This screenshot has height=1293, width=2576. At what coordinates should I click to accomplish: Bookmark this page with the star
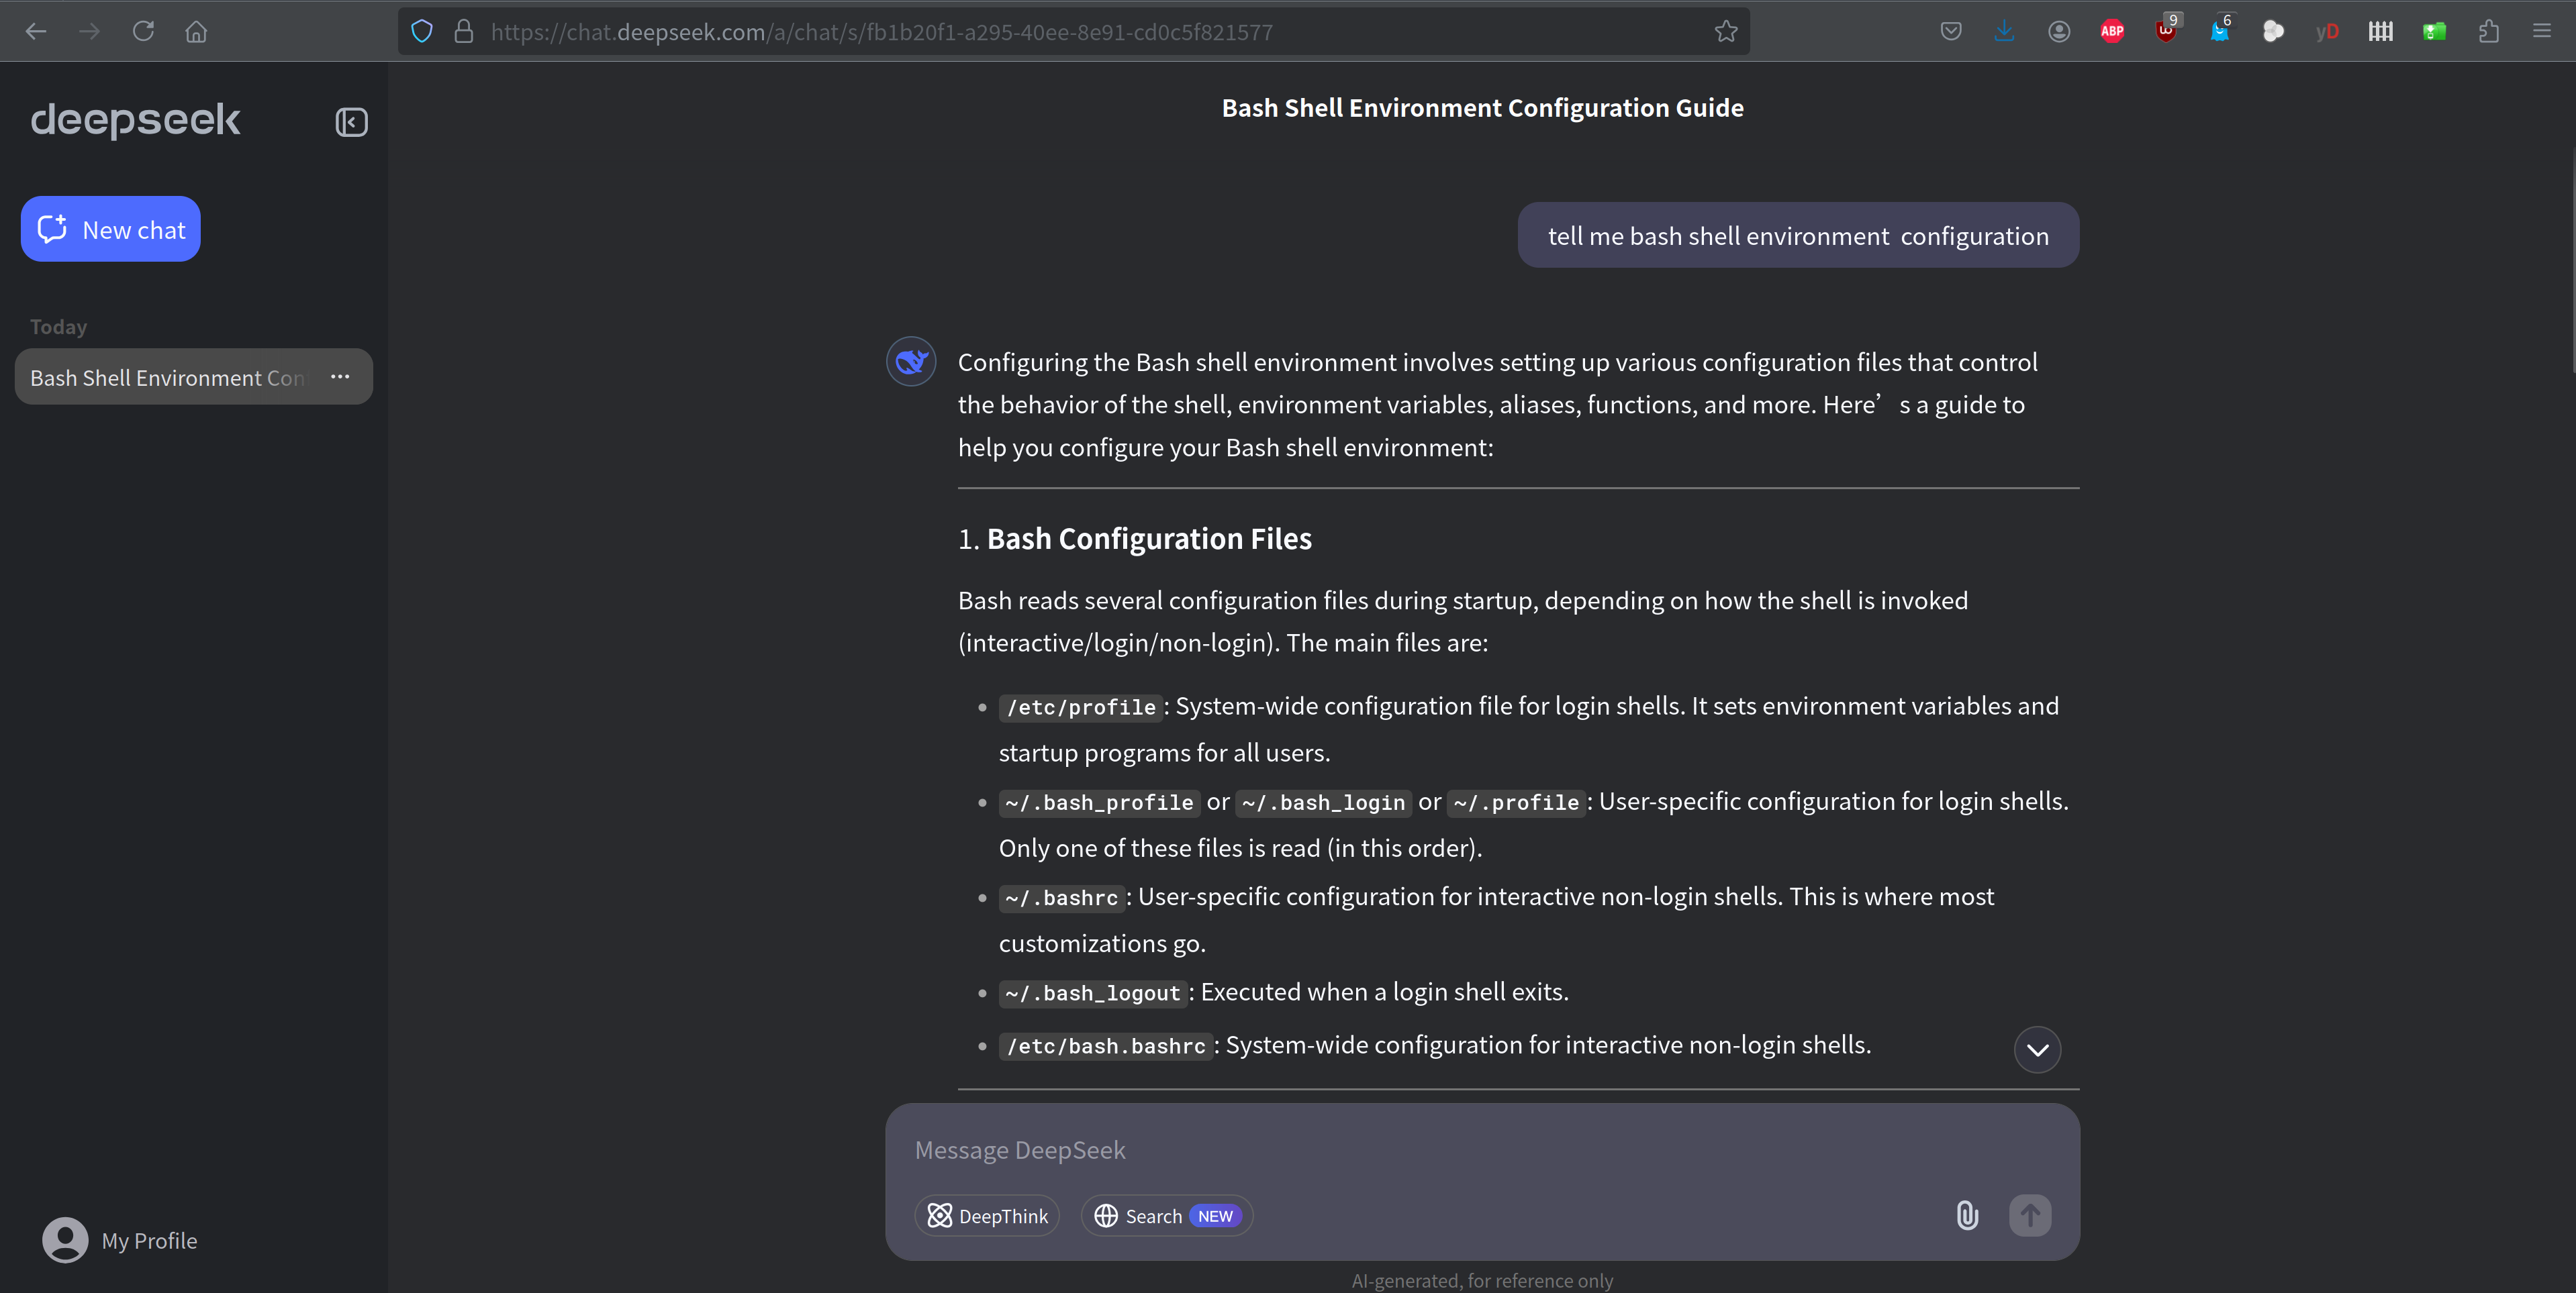(1726, 31)
